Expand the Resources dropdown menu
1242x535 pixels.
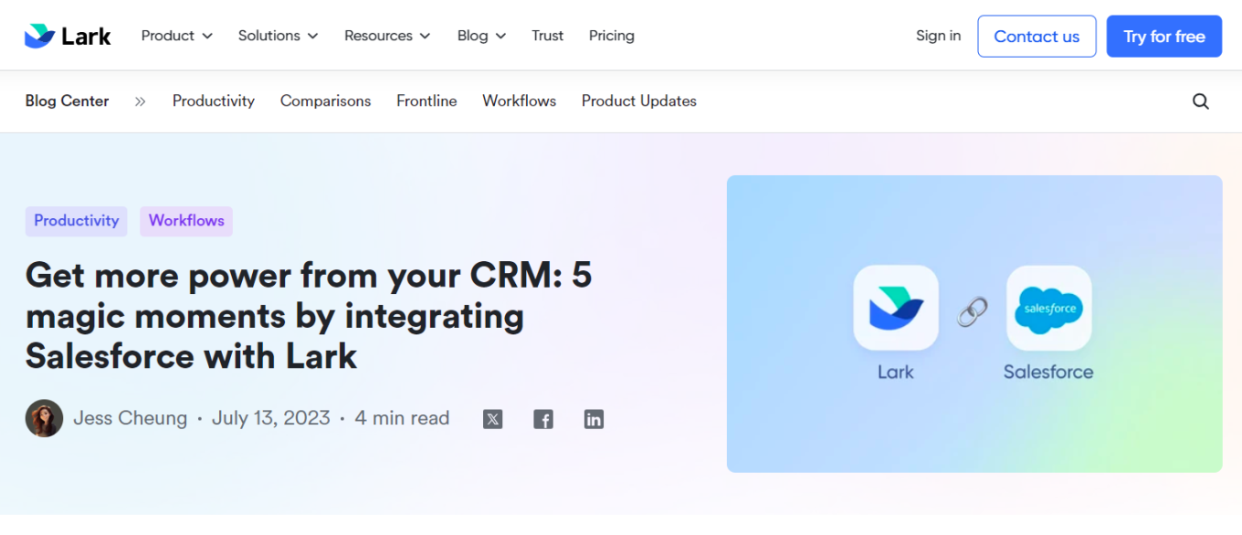tap(386, 36)
